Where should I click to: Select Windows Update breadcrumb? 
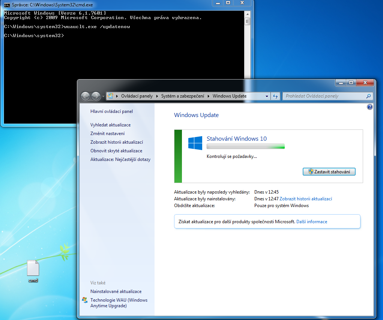(x=229, y=96)
